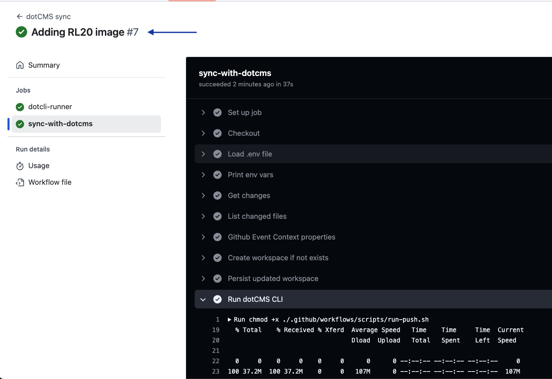Open the Workflow file link
The width and height of the screenshot is (552, 379).
(x=50, y=182)
